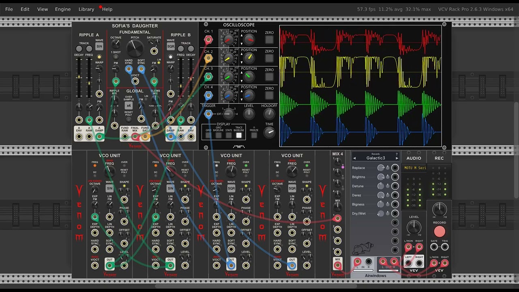Viewport: 519px width, 292px height.
Task: Click the MIX 4 mix output jack
Action: 337,266
